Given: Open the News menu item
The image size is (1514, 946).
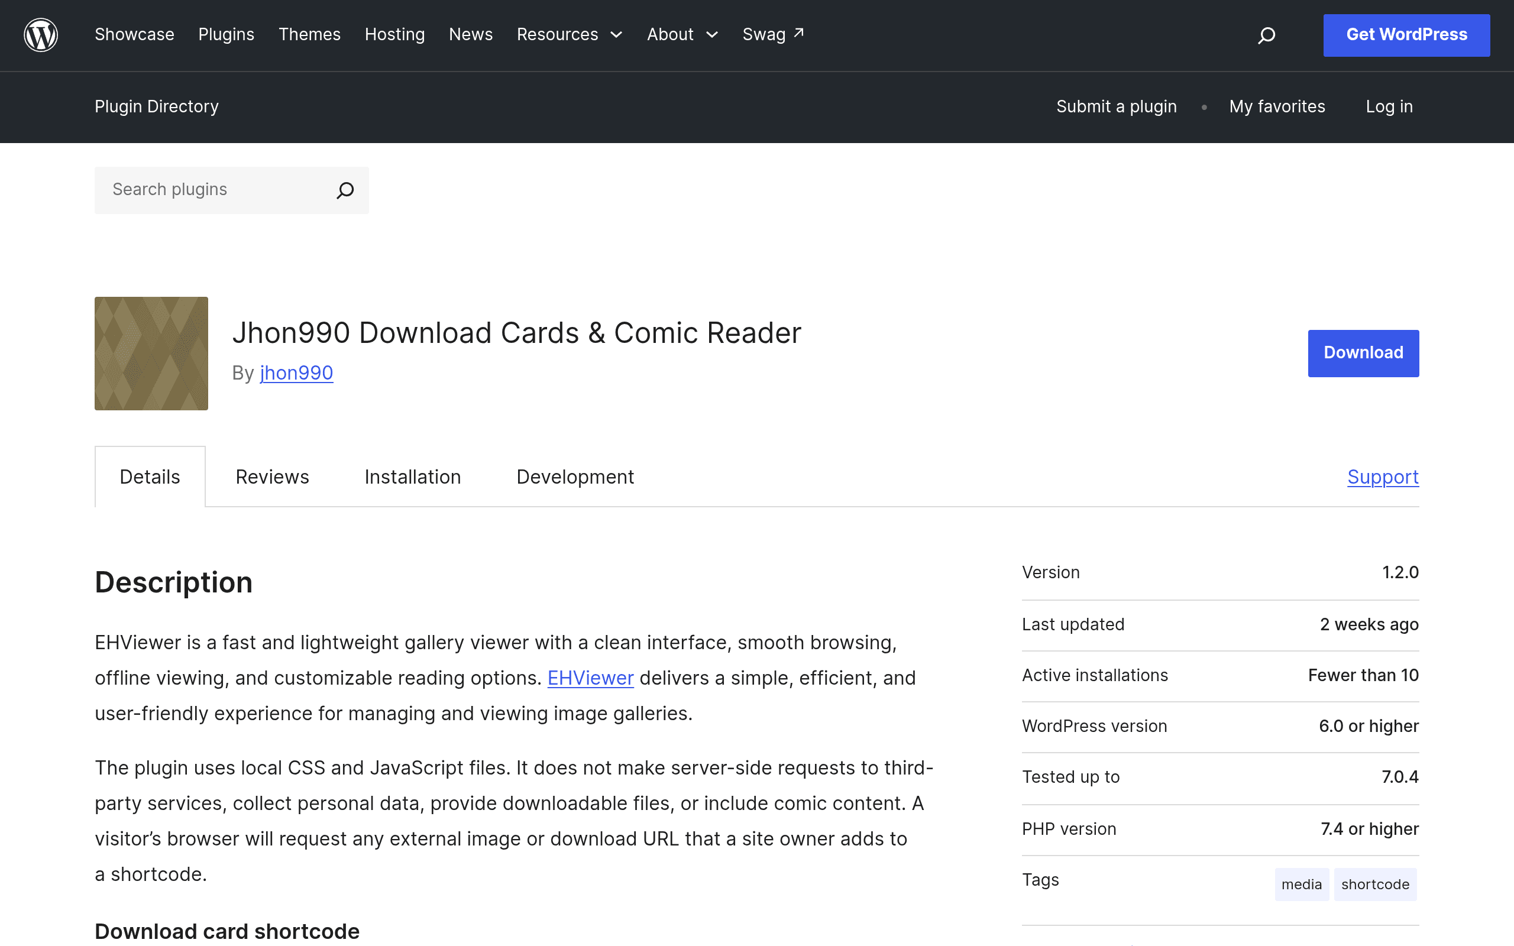Looking at the screenshot, I should (471, 34).
